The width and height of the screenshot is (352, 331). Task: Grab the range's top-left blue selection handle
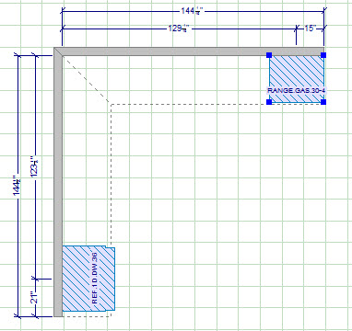point(269,55)
